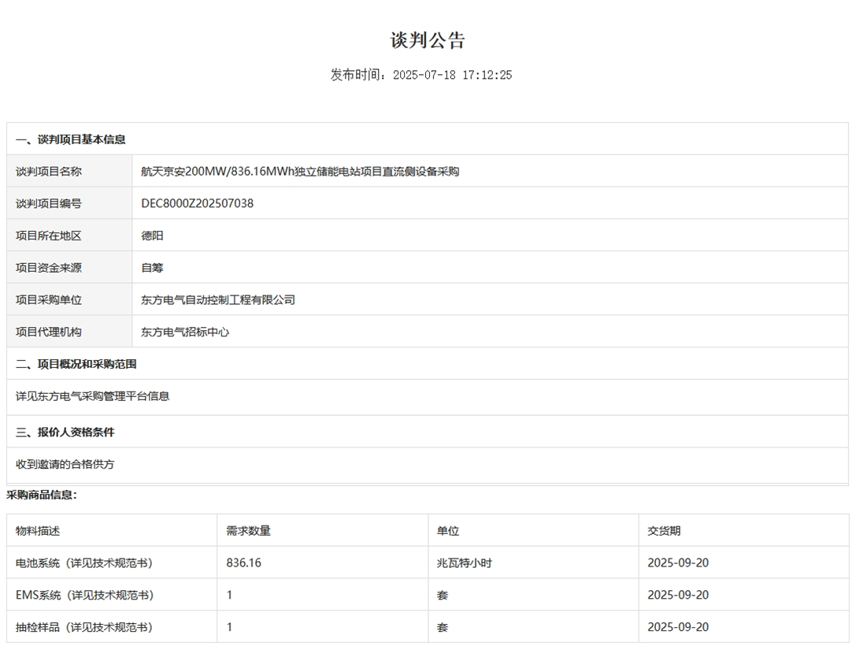Viewport: 852px width, 646px height.
Task: Click the label 项目资金来源
Action: pyautogui.click(x=48, y=268)
